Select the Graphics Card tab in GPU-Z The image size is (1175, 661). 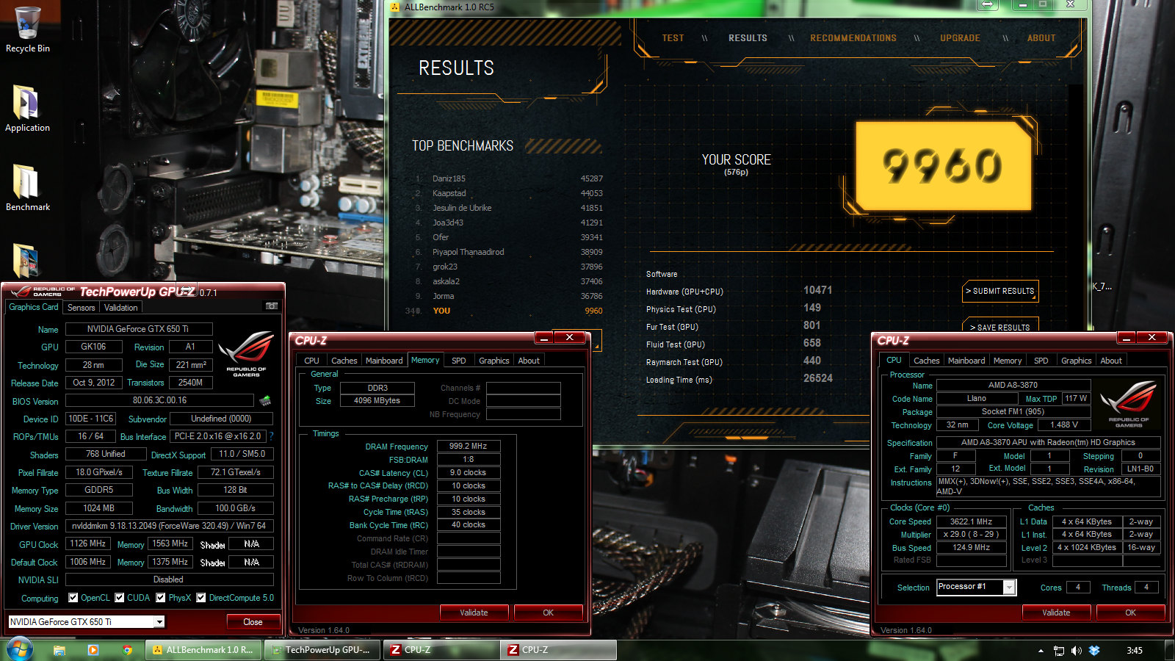pyautogui.click(x=34, y=307)
